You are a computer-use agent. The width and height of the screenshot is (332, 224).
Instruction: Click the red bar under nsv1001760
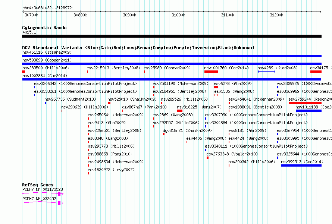click(211, 72)
